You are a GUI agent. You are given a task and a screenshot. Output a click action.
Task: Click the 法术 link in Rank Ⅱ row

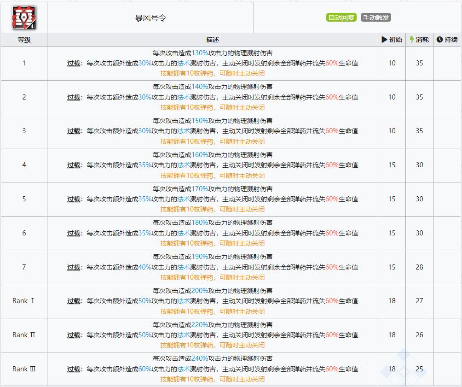(x=184, y=335)
